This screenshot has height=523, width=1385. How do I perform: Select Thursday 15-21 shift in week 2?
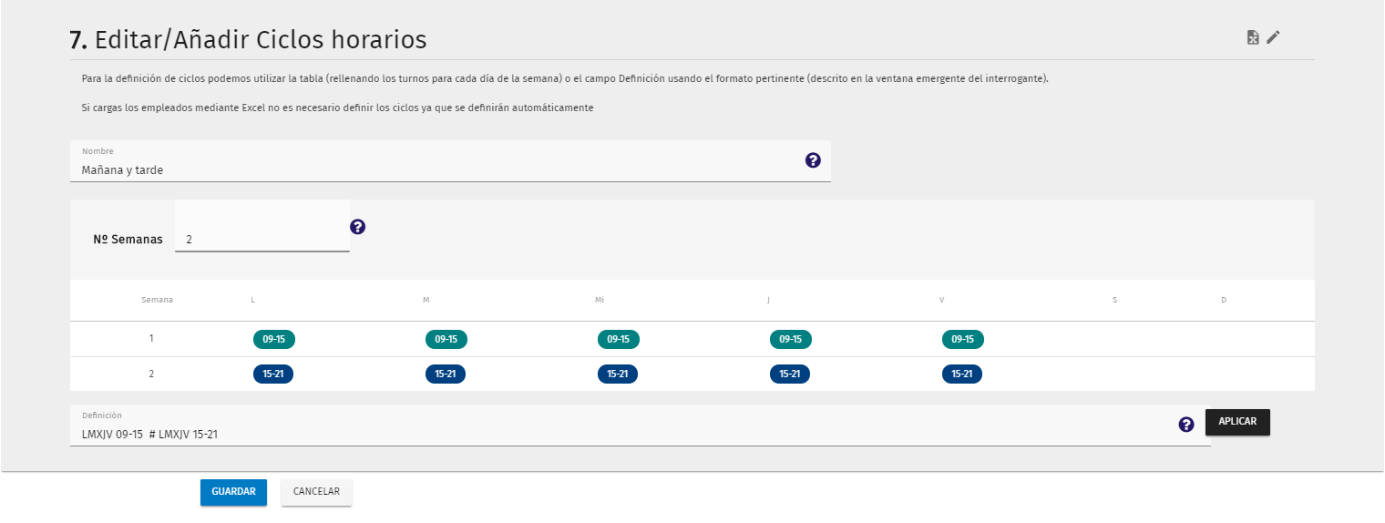point(790,374)
